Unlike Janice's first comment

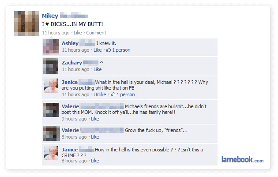[100, 94]
